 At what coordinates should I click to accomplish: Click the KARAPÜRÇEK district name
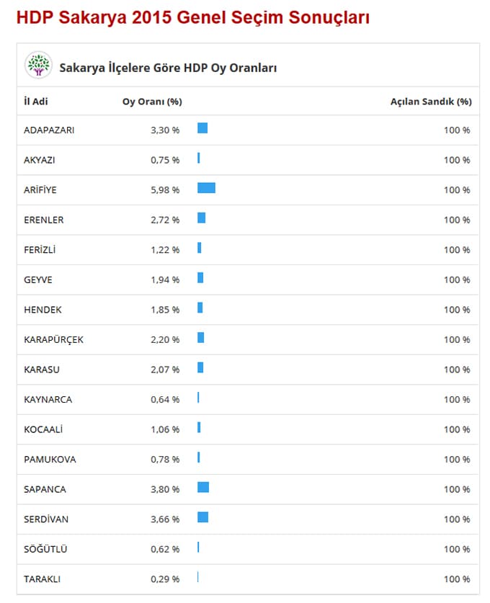point(53,339)
